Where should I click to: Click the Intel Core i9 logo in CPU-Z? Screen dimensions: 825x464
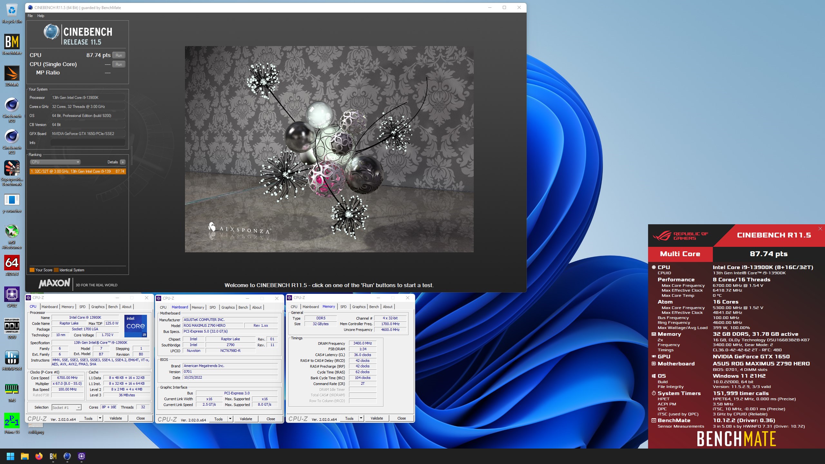(x=135, y=326)
